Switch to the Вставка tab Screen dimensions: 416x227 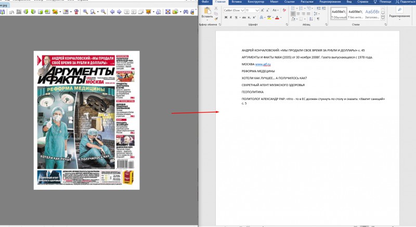pyautogui.click(x=237, y=2)
